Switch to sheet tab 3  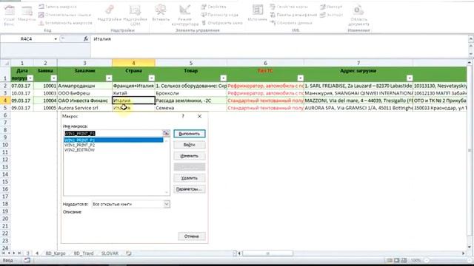click(28, 253)
